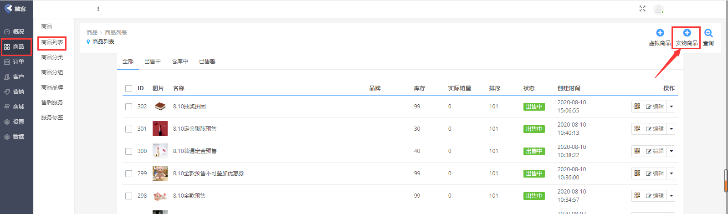This screenshot has height=214, width=728.
Task: Check the box for product 299
Action: click(x=128, y=173)
